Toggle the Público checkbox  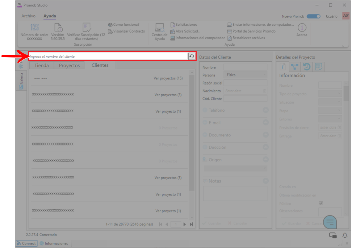[x=321, y=203]
